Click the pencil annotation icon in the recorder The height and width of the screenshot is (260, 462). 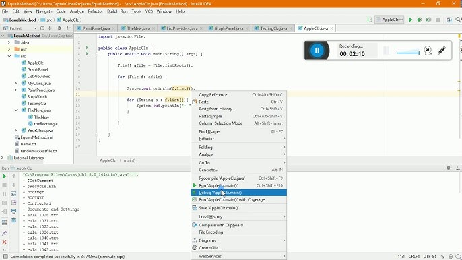coord(441,51)
